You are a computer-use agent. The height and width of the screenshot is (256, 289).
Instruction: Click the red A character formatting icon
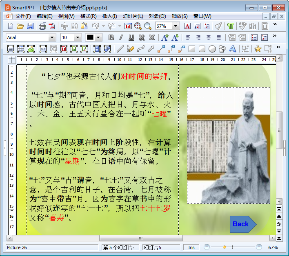(187, 26)
